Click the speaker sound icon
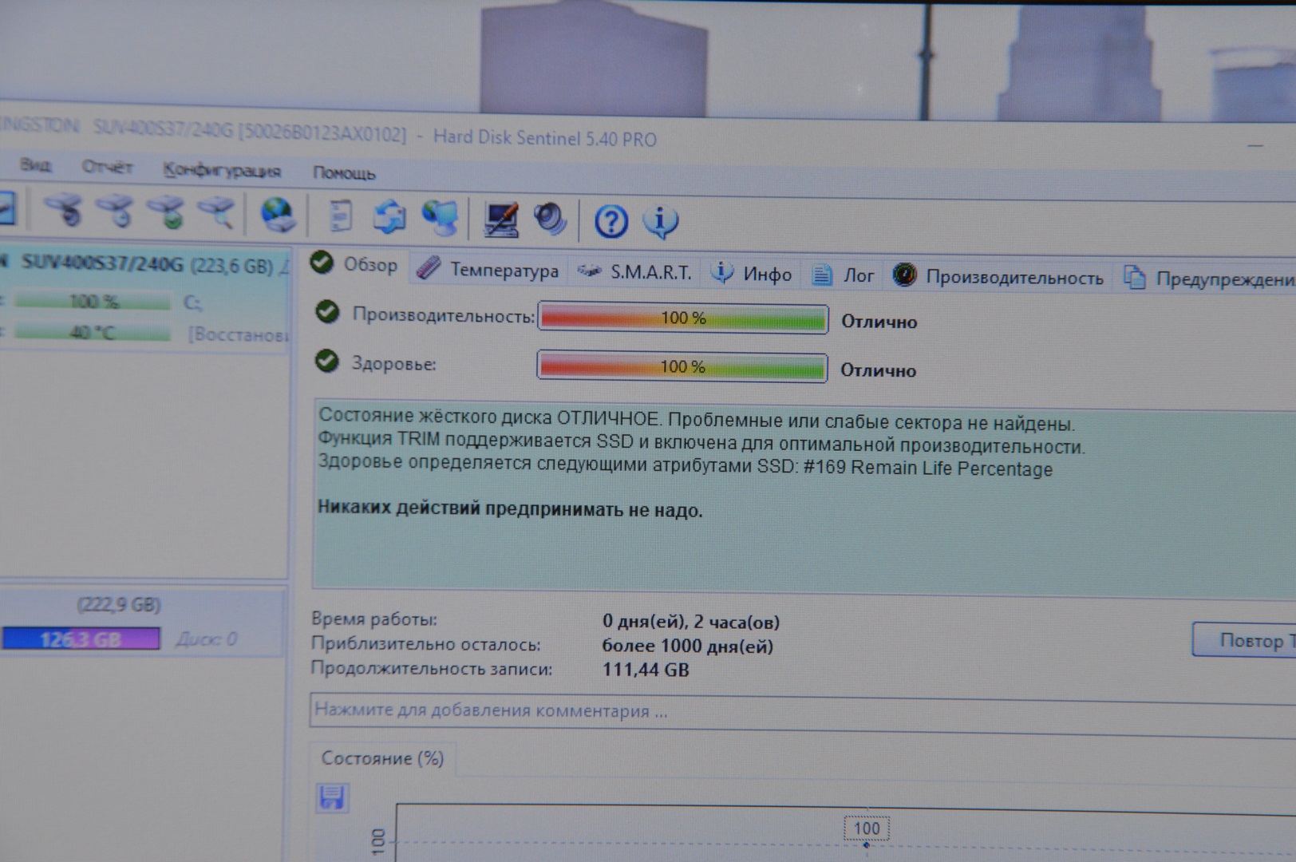The height and width of the screenshot is (862, 1296). coord(550,219)
